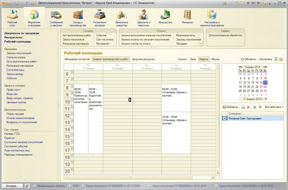This screenshot has height=190, width=288.
Task: Click the calendar icon in title bar
Action: (242, 3)
